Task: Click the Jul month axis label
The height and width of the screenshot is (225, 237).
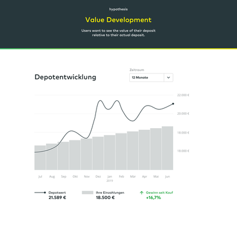Action: tap(40, 177)
